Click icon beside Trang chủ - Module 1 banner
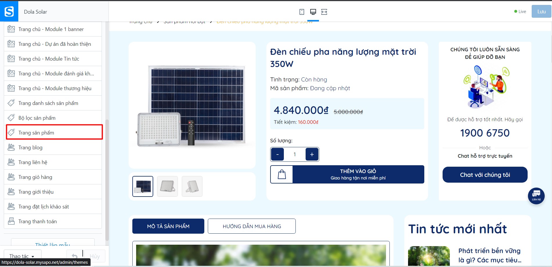 [x=11, y=29]
